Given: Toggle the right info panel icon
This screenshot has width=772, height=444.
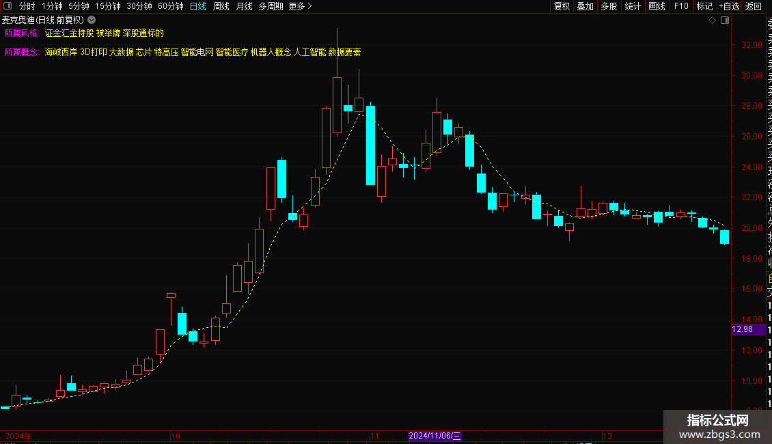Looking at the screenshot, I should click(725, 20).
